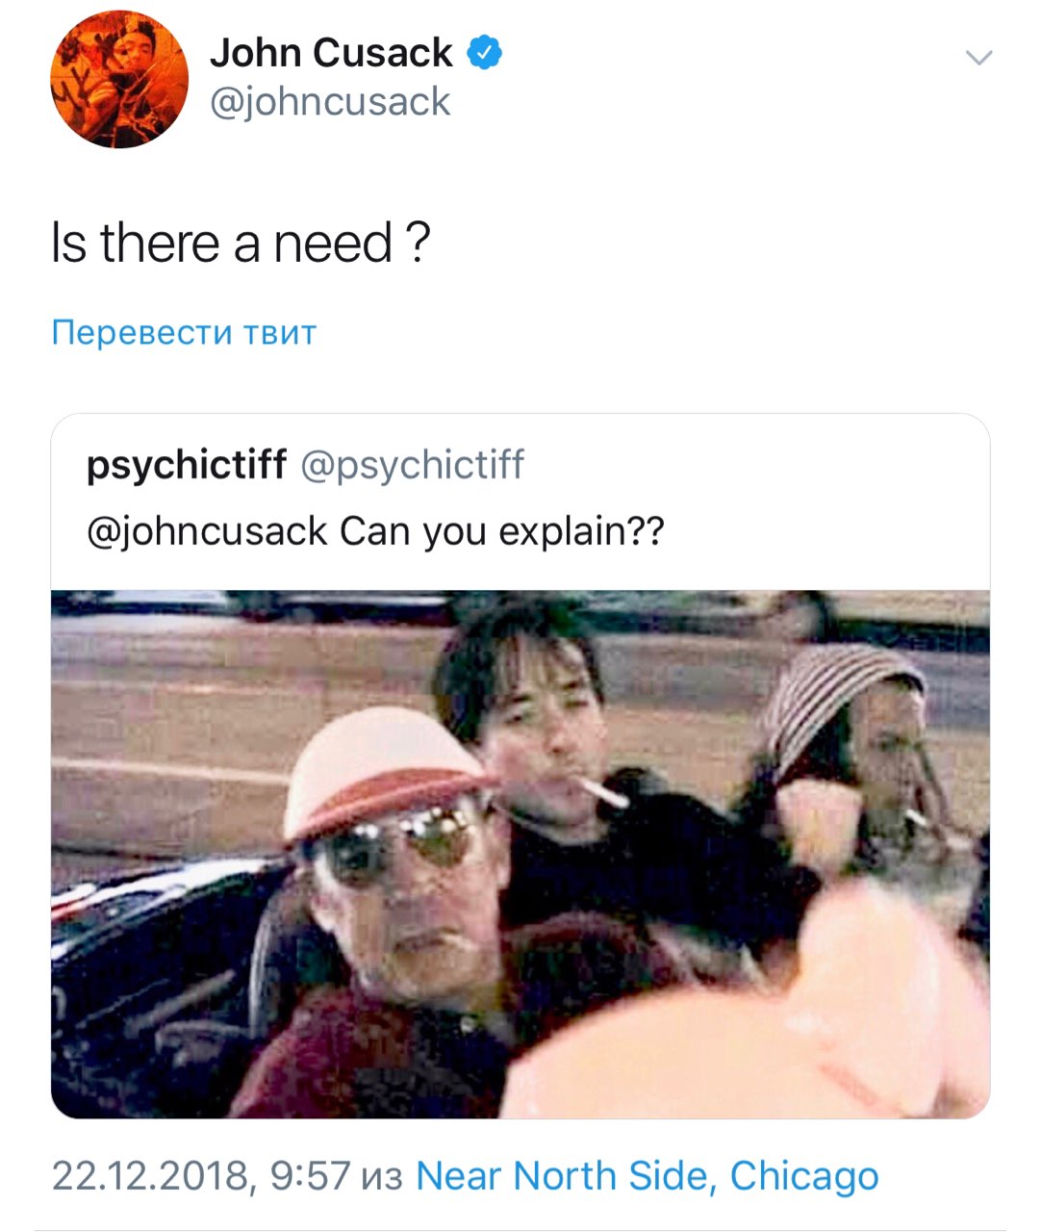1041x1232 pixels.
Task: Tap the 22.12.2018, 9:57 timestamp
Action: (201, 1176)
